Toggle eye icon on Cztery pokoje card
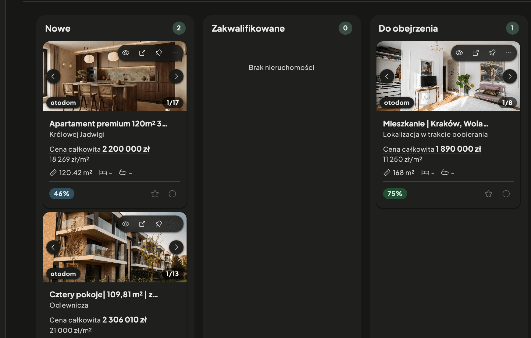This screenshot has height=338, width=531. pyautogui.click(x=126, y=224)
